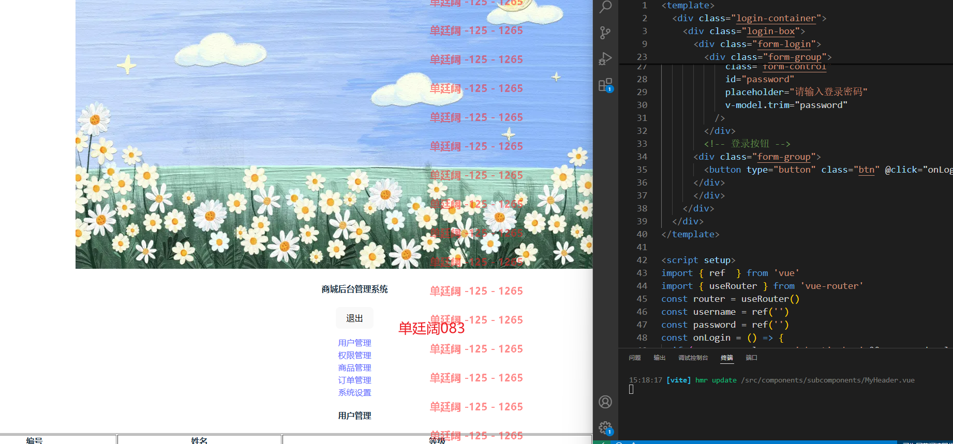
Task: Click the v-model.trim="password" code line
Action: (786, 105)
